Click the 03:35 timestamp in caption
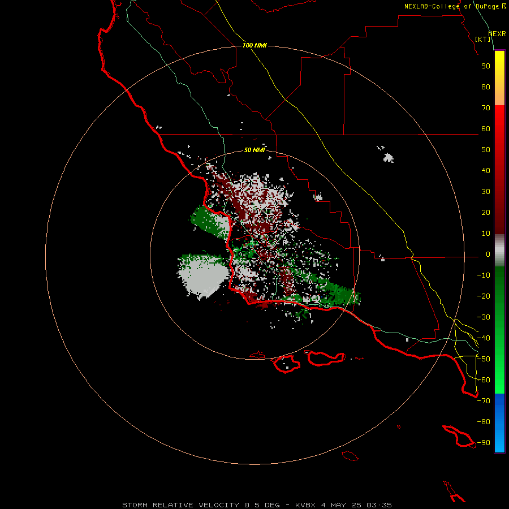The image size is (509, 509). point(379,505)
